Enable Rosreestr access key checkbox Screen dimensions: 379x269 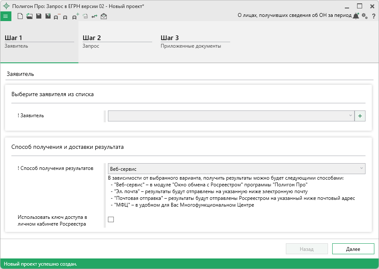tap(111, 219)
